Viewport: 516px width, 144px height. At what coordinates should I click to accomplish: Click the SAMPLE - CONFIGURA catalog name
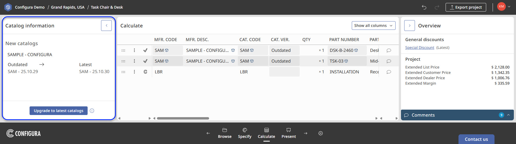tap(30, 55)
